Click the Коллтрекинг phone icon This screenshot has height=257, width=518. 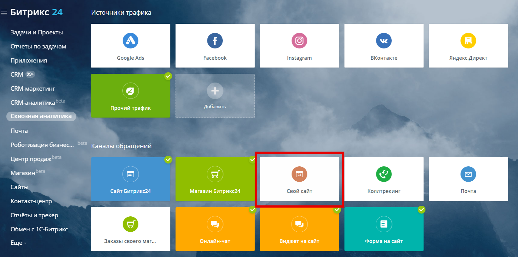click(384, 174)
